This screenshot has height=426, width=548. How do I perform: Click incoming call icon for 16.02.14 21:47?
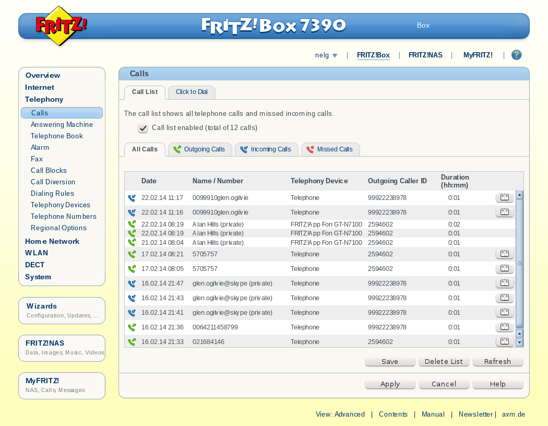pos(132,284)
